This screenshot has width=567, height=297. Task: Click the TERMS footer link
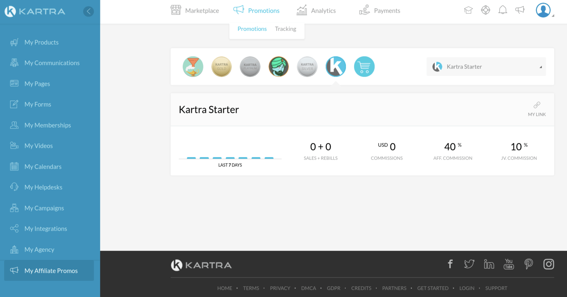[251, 288]
